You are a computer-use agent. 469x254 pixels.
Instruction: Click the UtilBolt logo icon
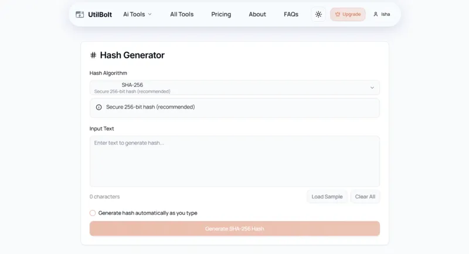(x=80, y=14)
